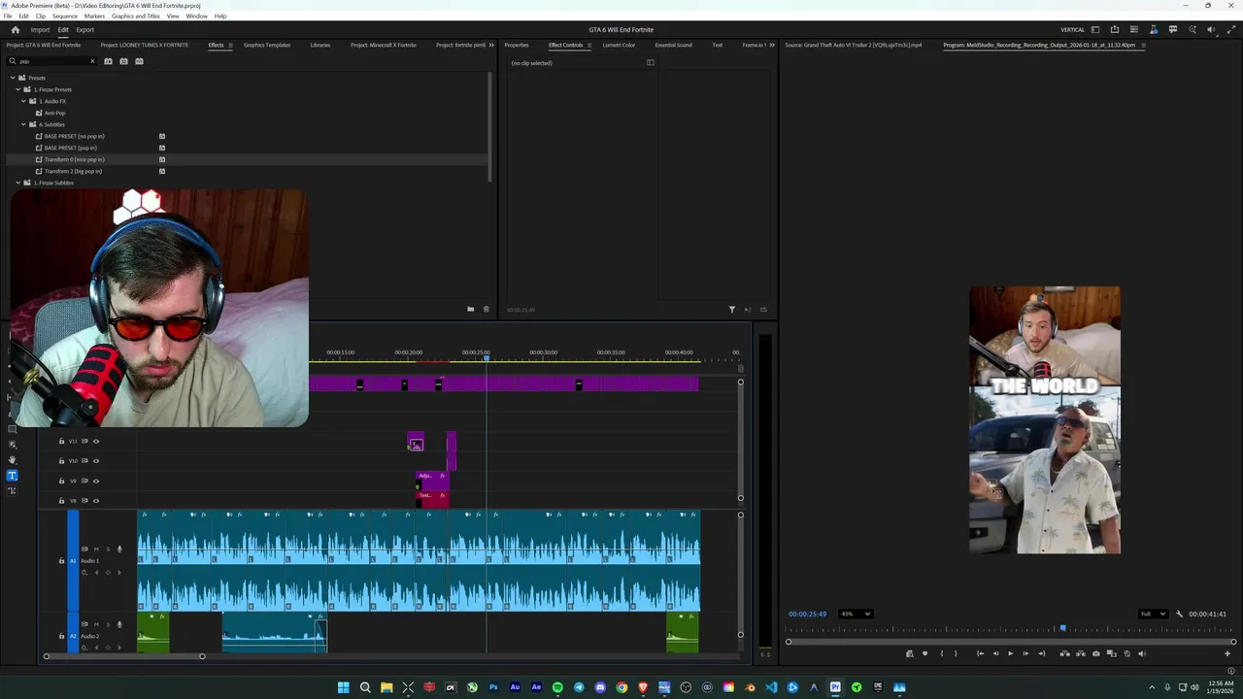Open the 43% zoom level dropdown

pyautogui.click(x=856, y=614)
